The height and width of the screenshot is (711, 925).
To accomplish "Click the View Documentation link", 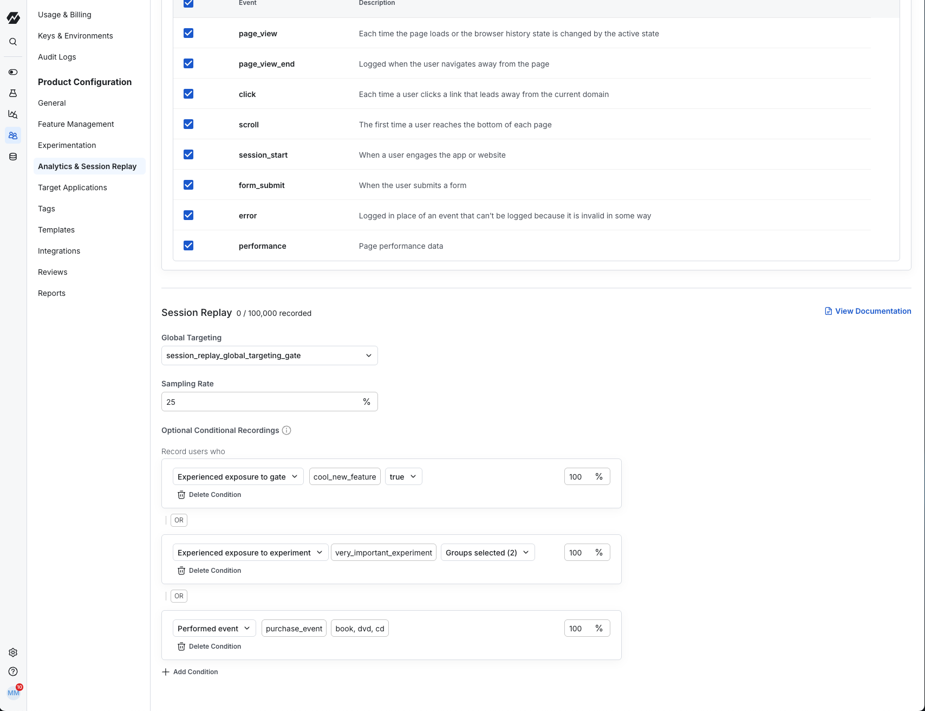I will pos(868,311).
